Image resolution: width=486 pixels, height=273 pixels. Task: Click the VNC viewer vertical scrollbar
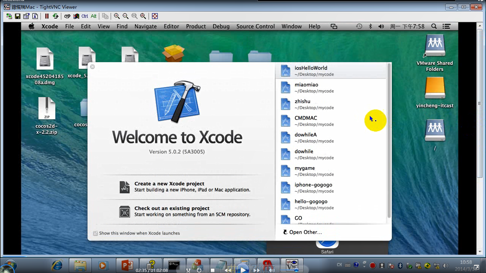(480, 103)
